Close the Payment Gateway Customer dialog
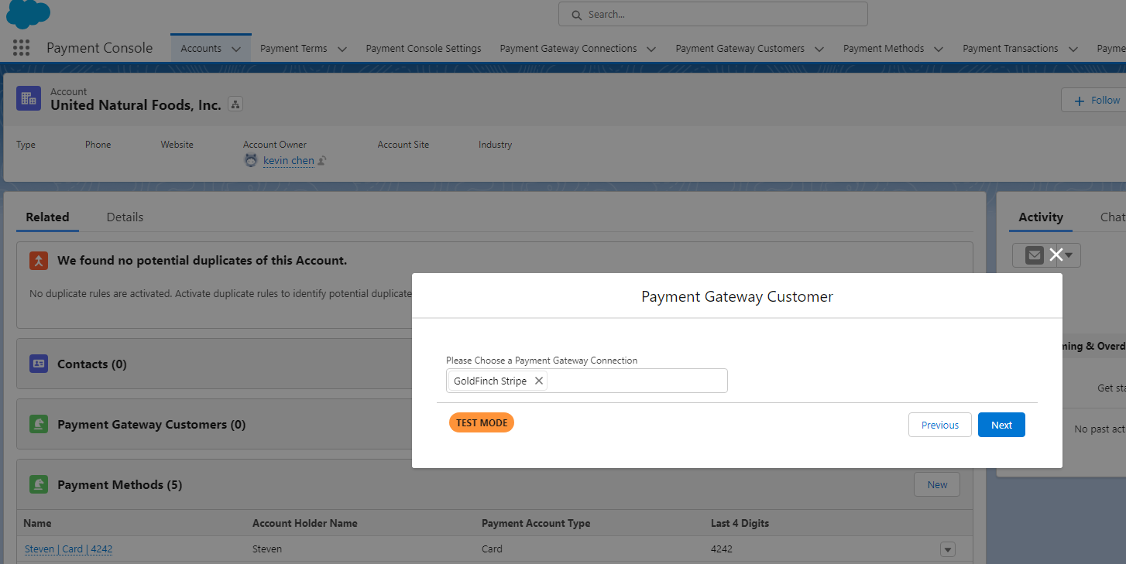The image size is (1126, 564). point(1056,255)
